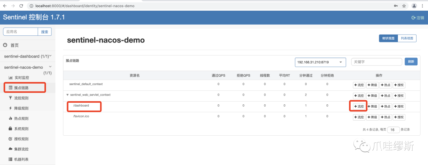Open the browser three-dot menu
Image resolution: width=428 pixels, height=165 pixels.
(x=422, y=6)
